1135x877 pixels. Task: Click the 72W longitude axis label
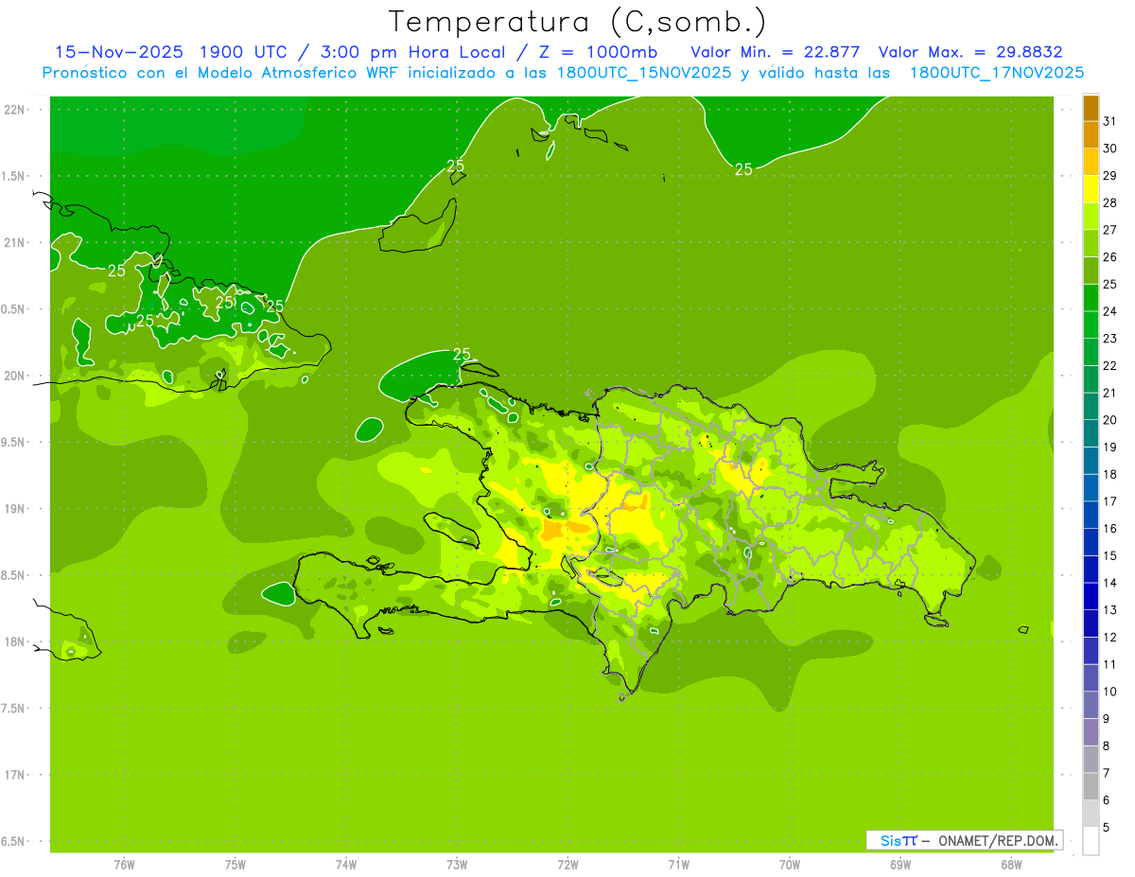tap(567, 864)
